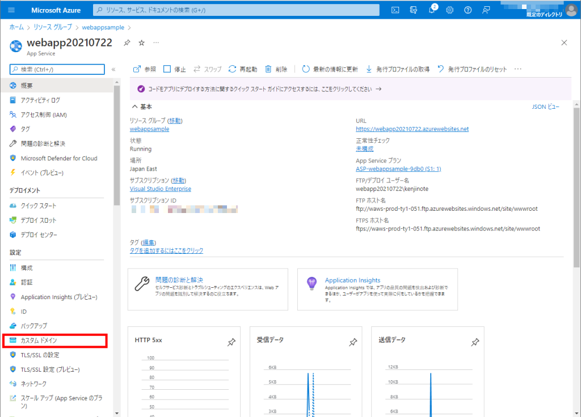Open the portal hamburger menu

11,10
